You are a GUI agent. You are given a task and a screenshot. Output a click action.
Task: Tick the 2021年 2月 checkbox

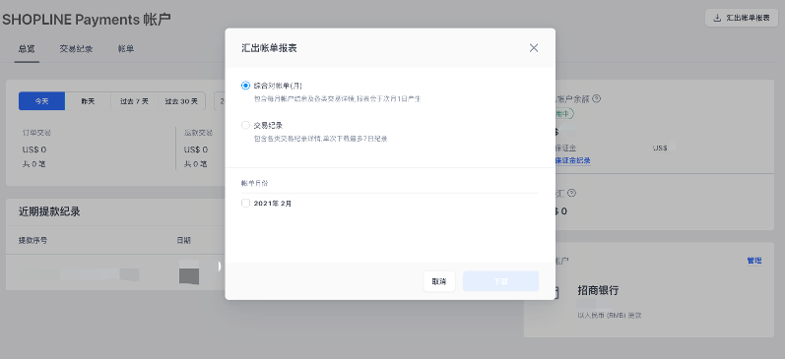coord(245,203)
